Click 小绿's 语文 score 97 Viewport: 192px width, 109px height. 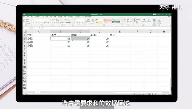tap(61, 46)
